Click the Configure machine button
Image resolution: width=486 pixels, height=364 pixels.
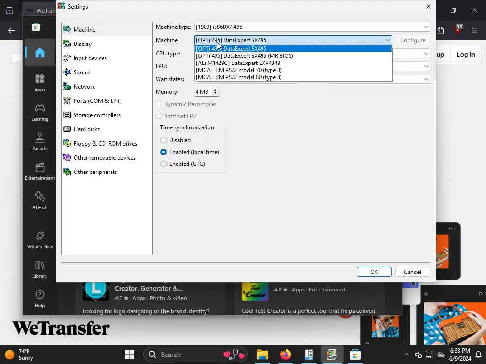412,40
